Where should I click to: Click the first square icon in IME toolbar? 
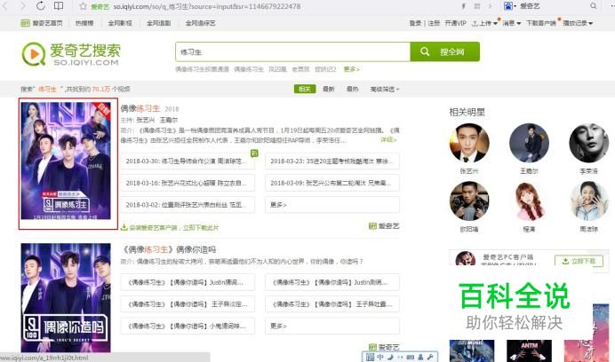coord(370,357)
